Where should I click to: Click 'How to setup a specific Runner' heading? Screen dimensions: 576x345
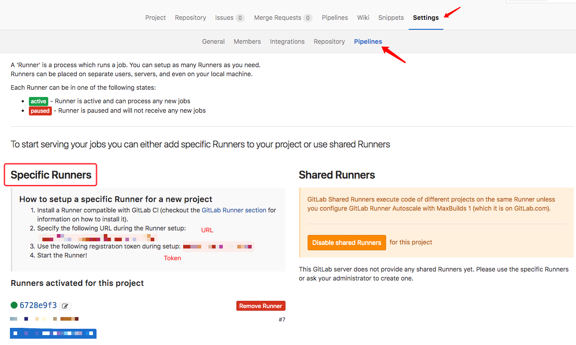116,199
